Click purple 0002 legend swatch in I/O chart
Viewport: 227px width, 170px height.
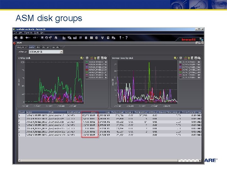pyautogui.click(x=87, y=67)
